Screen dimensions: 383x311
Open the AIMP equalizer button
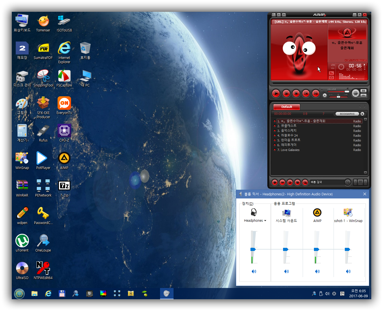(x=364, y=95)
